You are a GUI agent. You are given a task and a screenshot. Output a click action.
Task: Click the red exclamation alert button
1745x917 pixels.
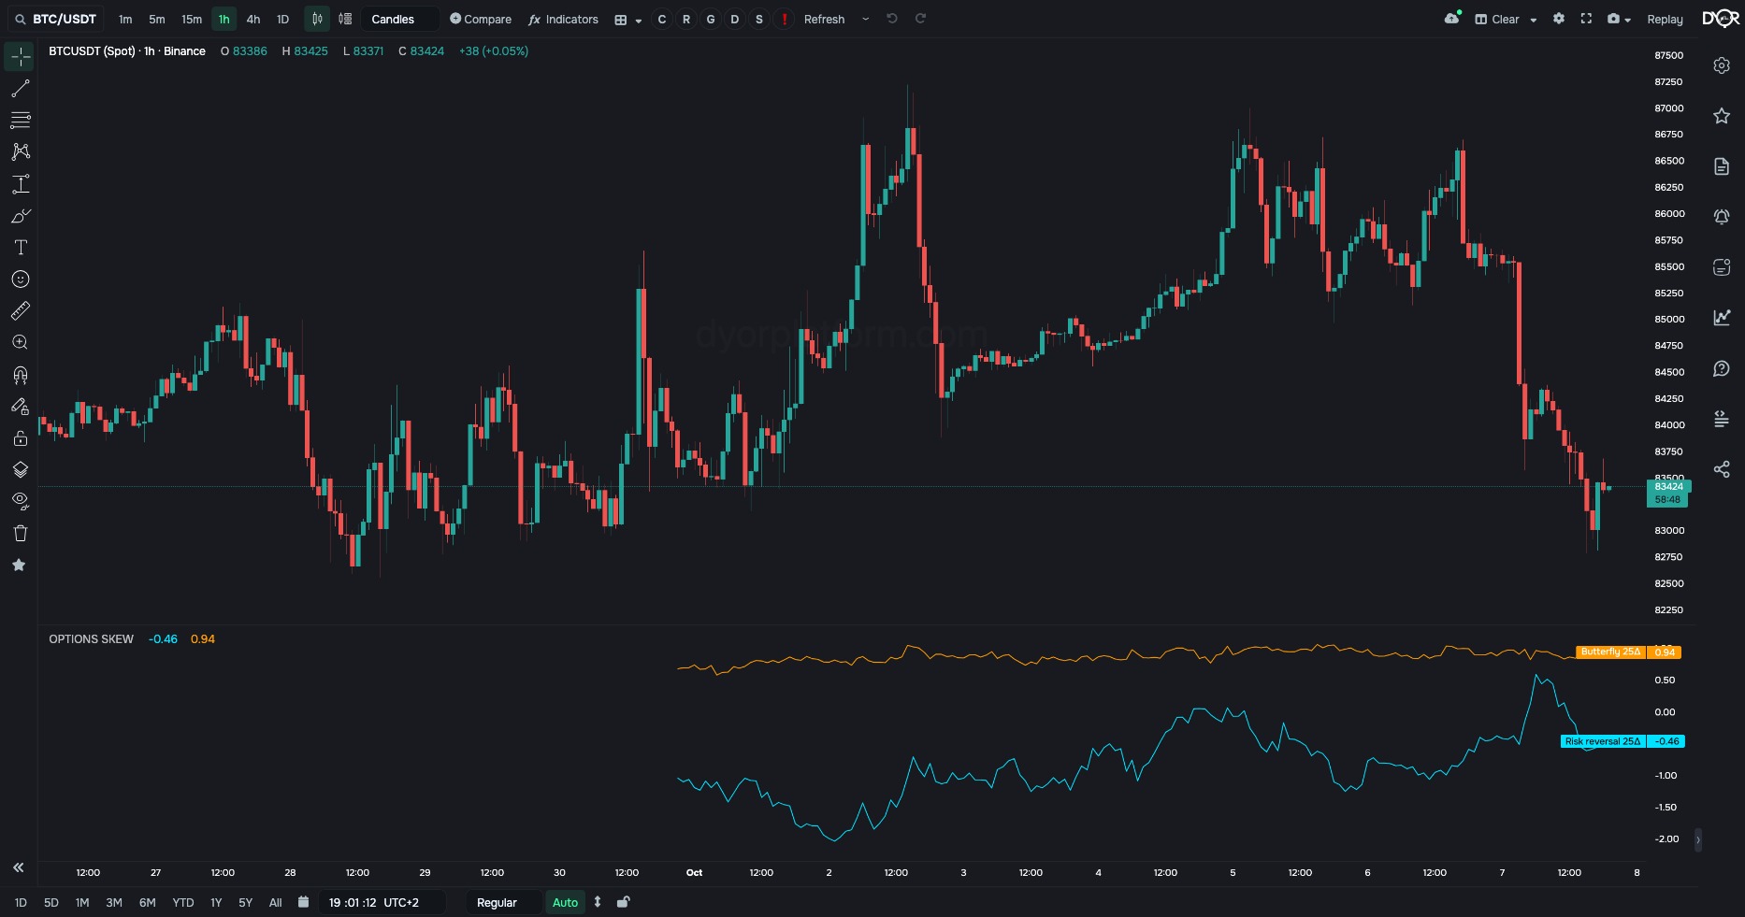coord(784,19)
